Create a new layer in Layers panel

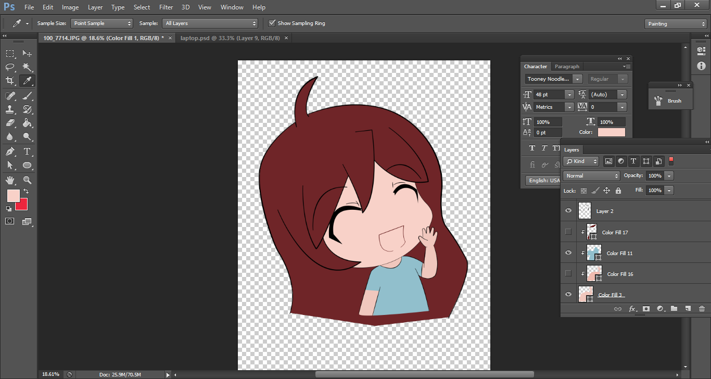pyautogui.click(x=688, y=309)
